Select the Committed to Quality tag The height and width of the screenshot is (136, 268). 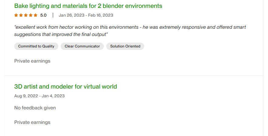pyautogui.click(x=36, y=46)
